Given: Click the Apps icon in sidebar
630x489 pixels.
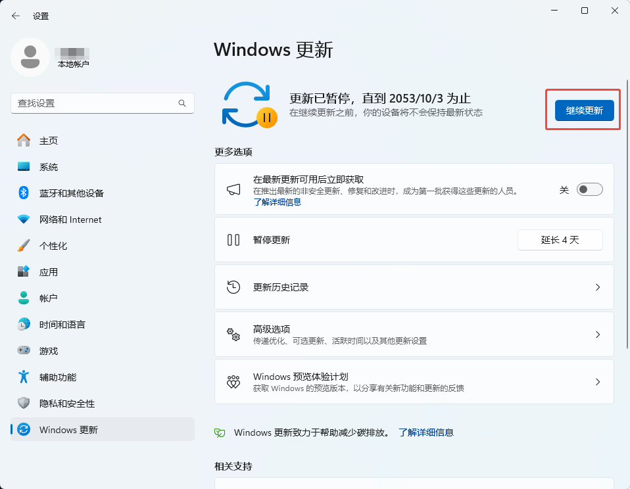Looking at the screenshot, I should pyautogui.click(x=24, y=271).
